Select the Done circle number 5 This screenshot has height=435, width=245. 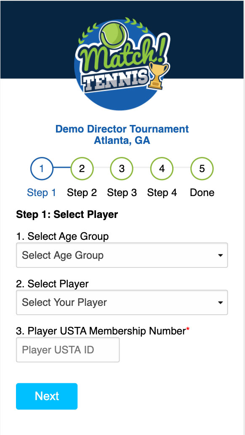coord(202,168)
